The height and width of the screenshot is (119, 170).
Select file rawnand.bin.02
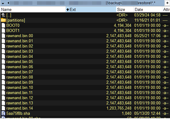[20, 46]
